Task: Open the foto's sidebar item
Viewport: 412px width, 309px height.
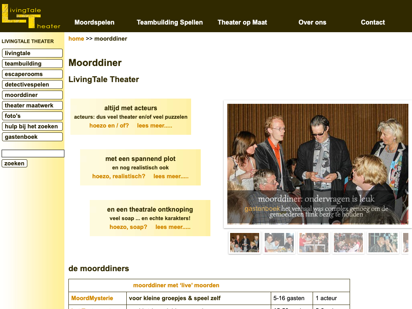Action: (32, 116)
